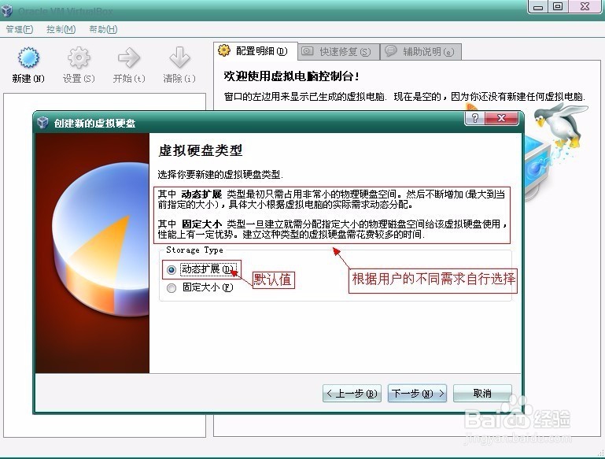This screenshot has width=605, height=459.
Task: Click the 新建 (New) toolbar icon
Action: (x=28, y=58)
